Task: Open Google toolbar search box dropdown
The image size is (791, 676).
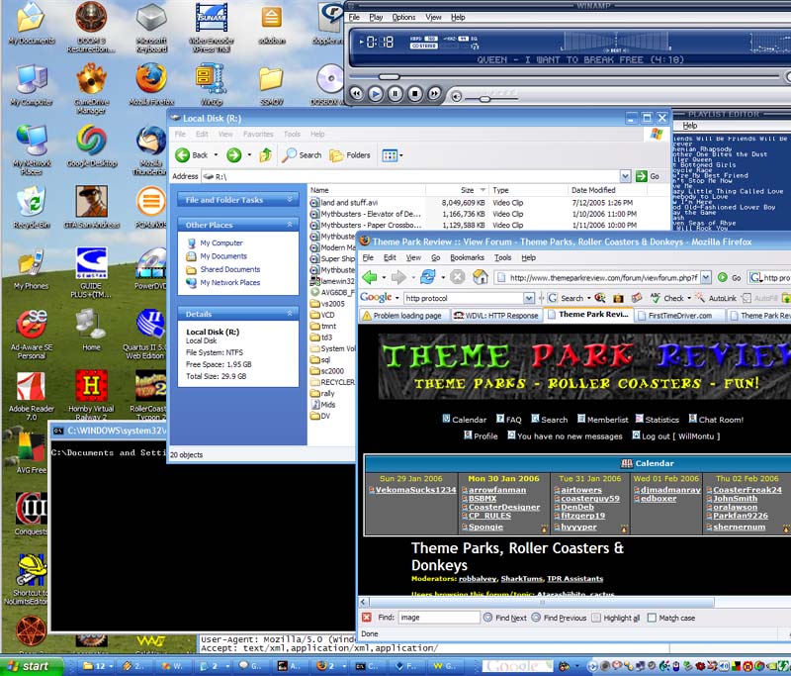Action: coord(528,298)
